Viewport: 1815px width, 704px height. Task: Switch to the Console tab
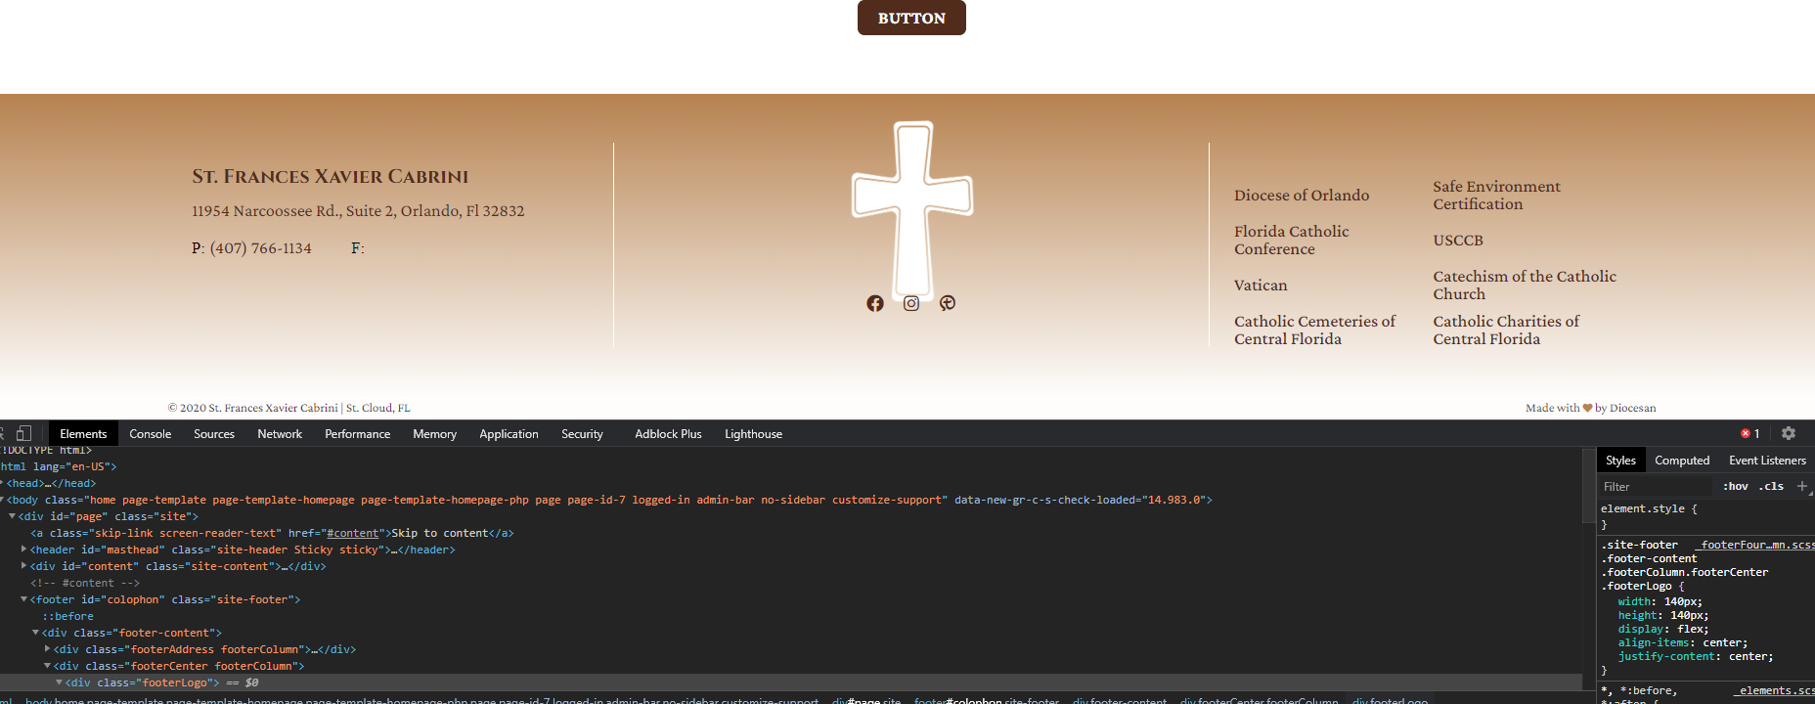(x=150, y=433)
